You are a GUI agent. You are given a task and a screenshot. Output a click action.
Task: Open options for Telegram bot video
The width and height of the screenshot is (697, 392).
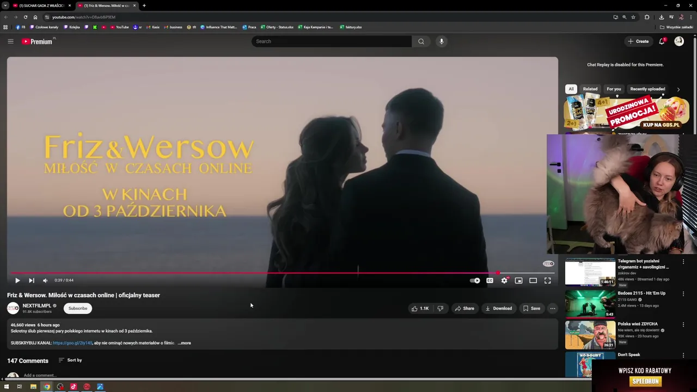(683, 262)
